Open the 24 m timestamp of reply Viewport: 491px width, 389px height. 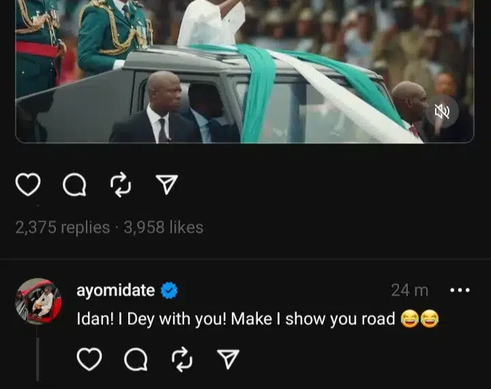point(409,290)
